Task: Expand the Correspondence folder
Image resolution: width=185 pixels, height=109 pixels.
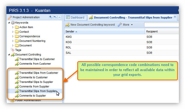Action: (13, 36)
